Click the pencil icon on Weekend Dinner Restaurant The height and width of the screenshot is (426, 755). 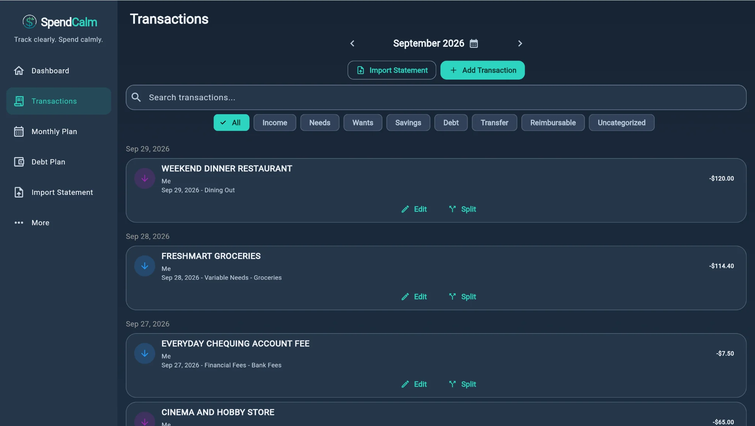coord(405,209)
